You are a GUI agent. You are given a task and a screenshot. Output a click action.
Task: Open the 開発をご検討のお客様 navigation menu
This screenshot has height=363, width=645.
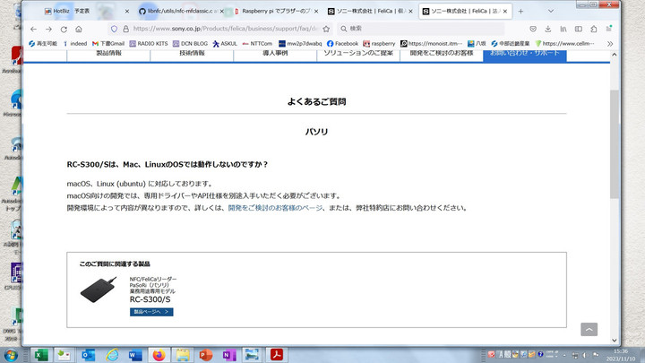pos(442,54)
